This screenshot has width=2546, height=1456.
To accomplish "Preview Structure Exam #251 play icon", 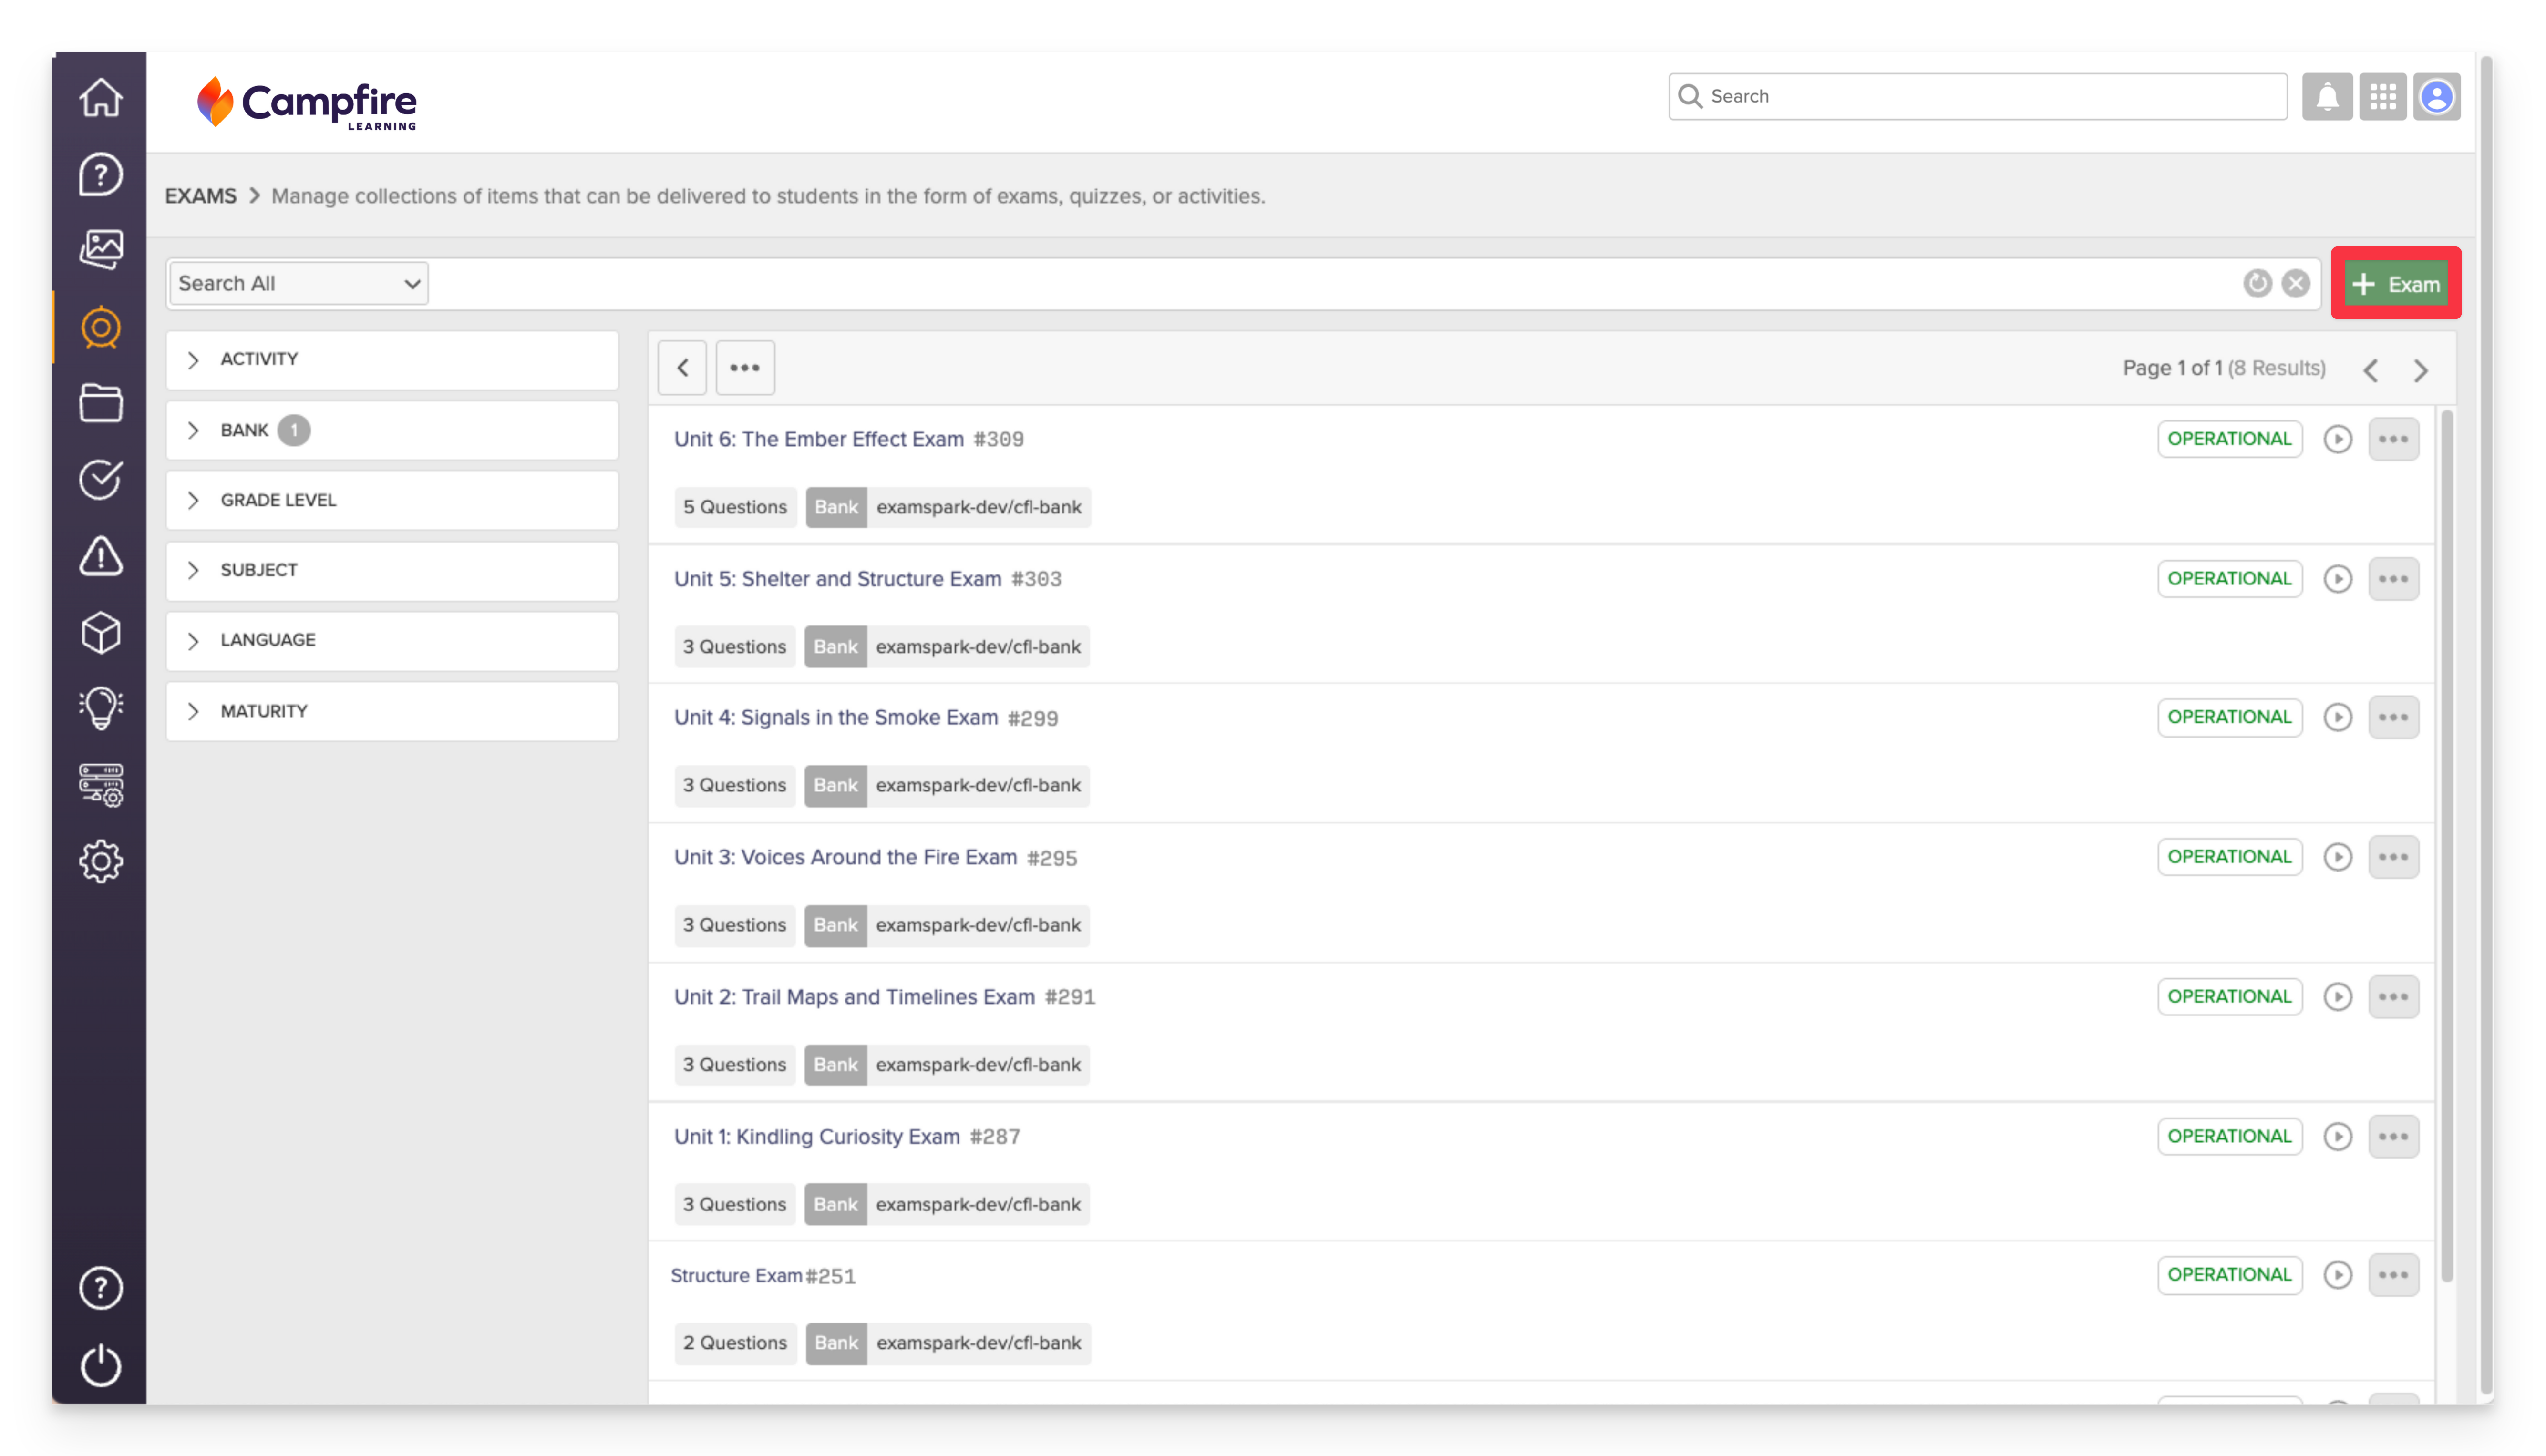I will (x=2337, y=1275).
